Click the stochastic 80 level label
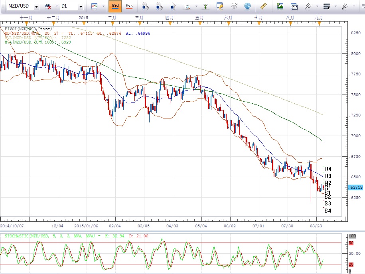365x274 pixels. pyautogui.click(x=351, y=243)
